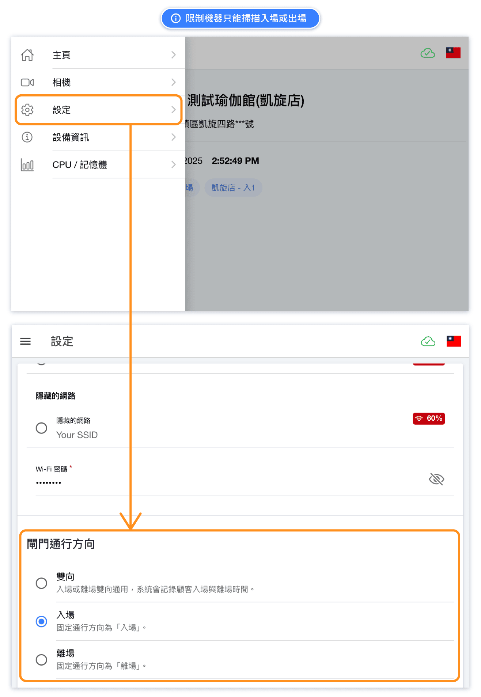Toggle Wi-Fi password visibility eye icon
The height and width of the screenshot is (697, 481).
point(436,479)
